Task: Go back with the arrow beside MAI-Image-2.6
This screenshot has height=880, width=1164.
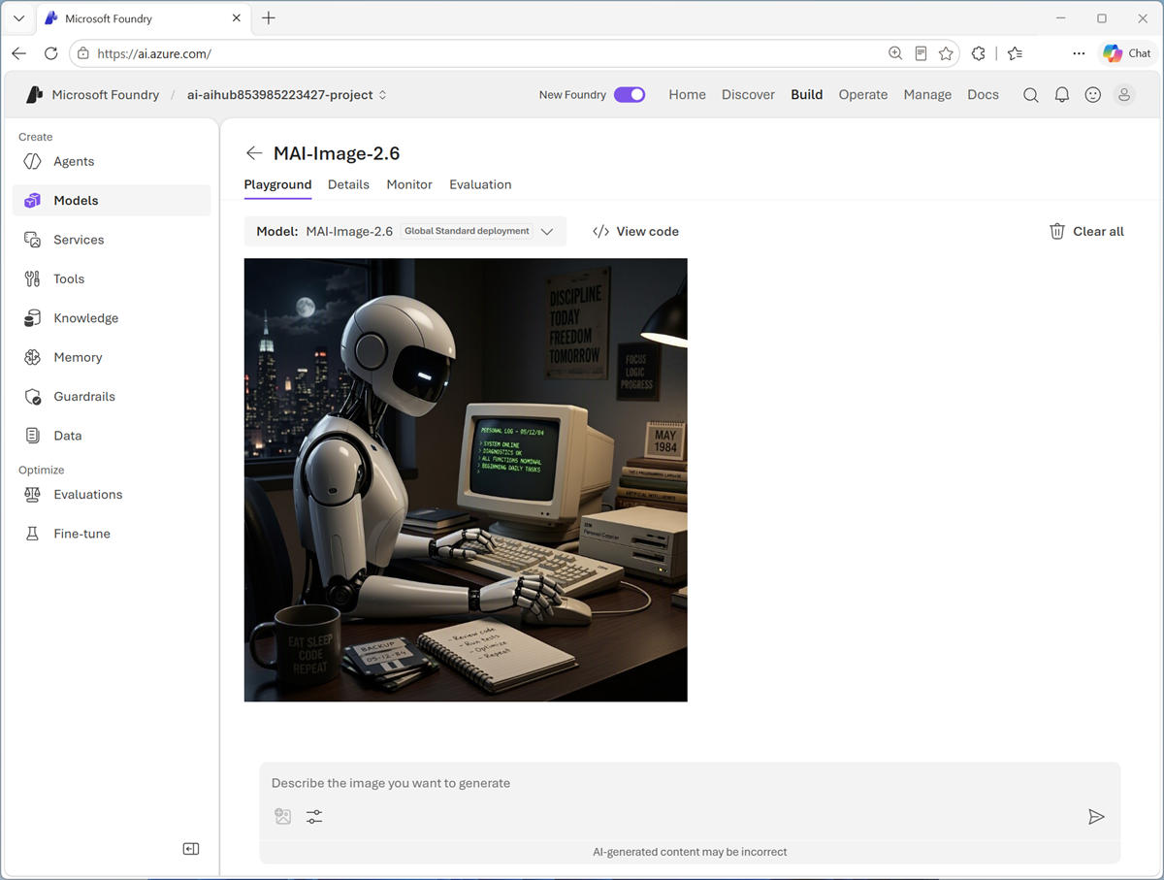Action: tap(254, 153)
